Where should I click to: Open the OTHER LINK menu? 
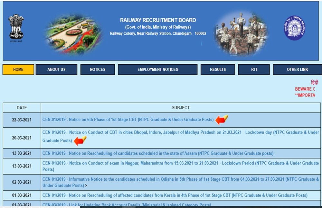pos(297,69)
